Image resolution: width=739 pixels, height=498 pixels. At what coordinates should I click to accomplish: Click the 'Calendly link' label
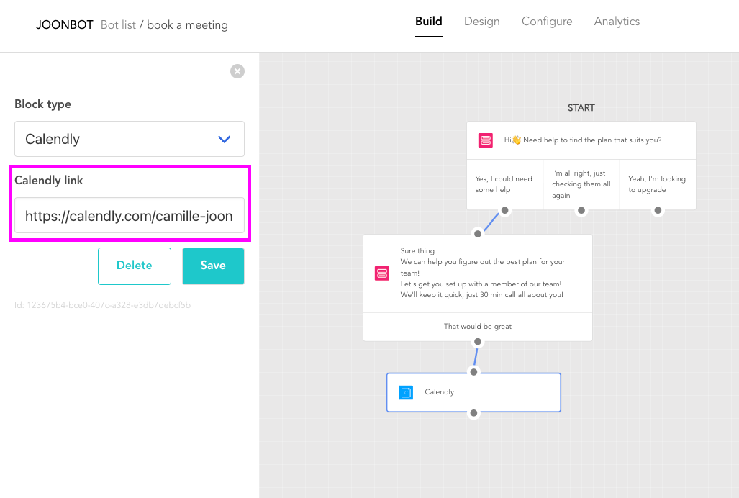tap(48, 181)
